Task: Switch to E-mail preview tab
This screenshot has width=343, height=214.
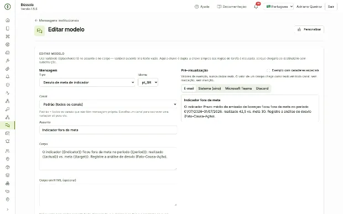Action: coord(189,88)
